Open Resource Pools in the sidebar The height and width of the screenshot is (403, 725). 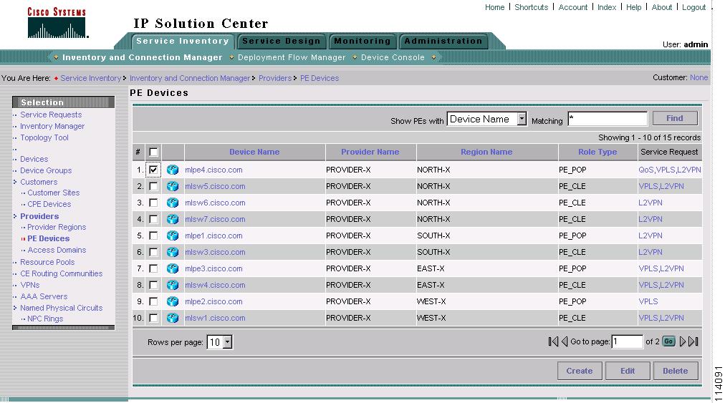point(47,262)
